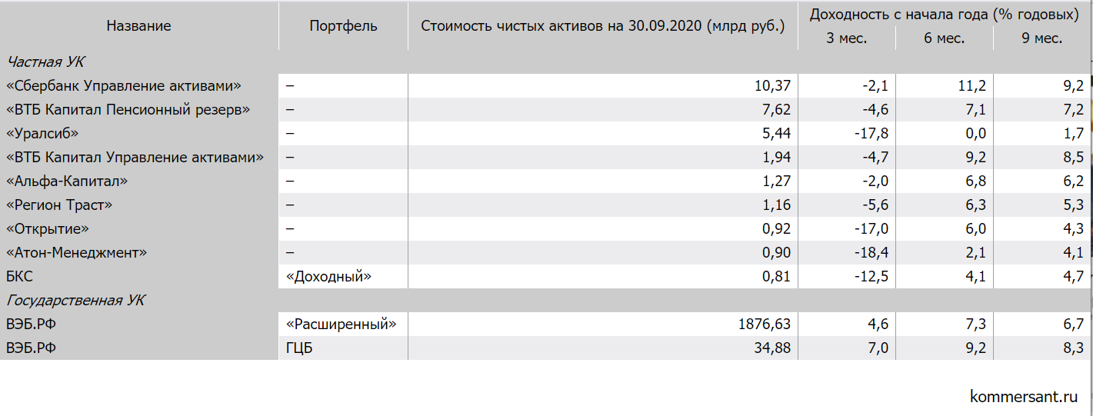Screen dimensions: 1093x416
Task: Click the «Государственная УК» section heading
Action: click(x=75, y=300)
